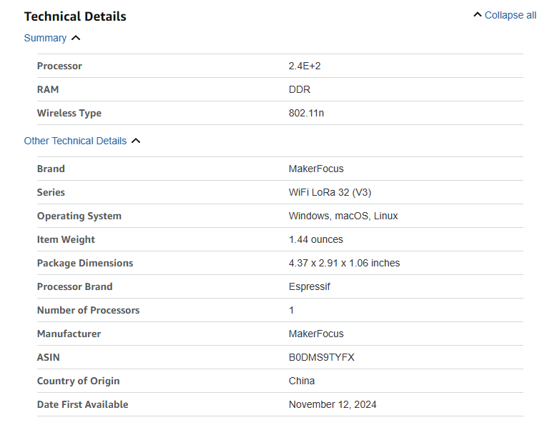This screenshot has height=425, width=547.
Task: Select the 802.11n value
Action: pos(306,113)
